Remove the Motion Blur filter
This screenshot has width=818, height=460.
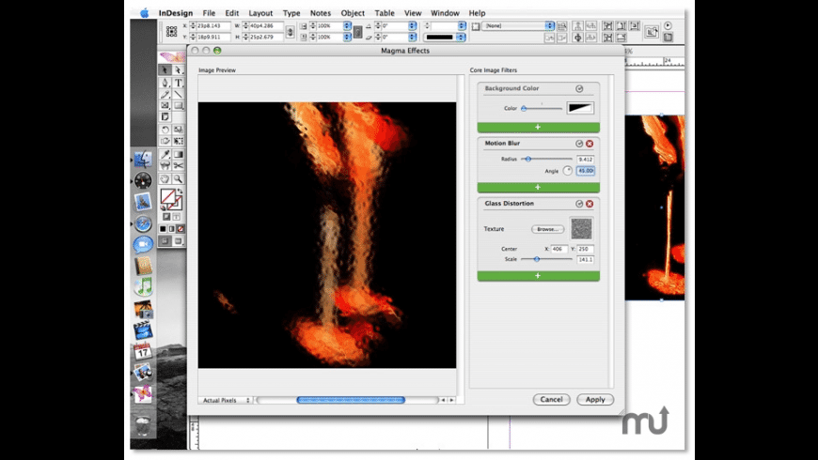(590, 144)
